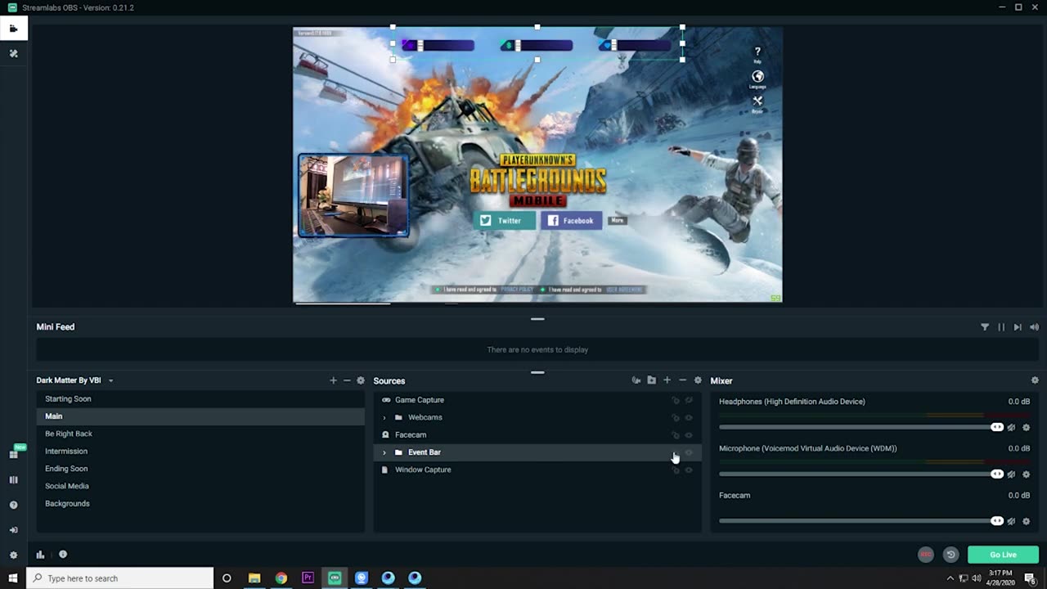Open Facecam audio source settings gear
1047x589 pixels.
click(1027, 521)
